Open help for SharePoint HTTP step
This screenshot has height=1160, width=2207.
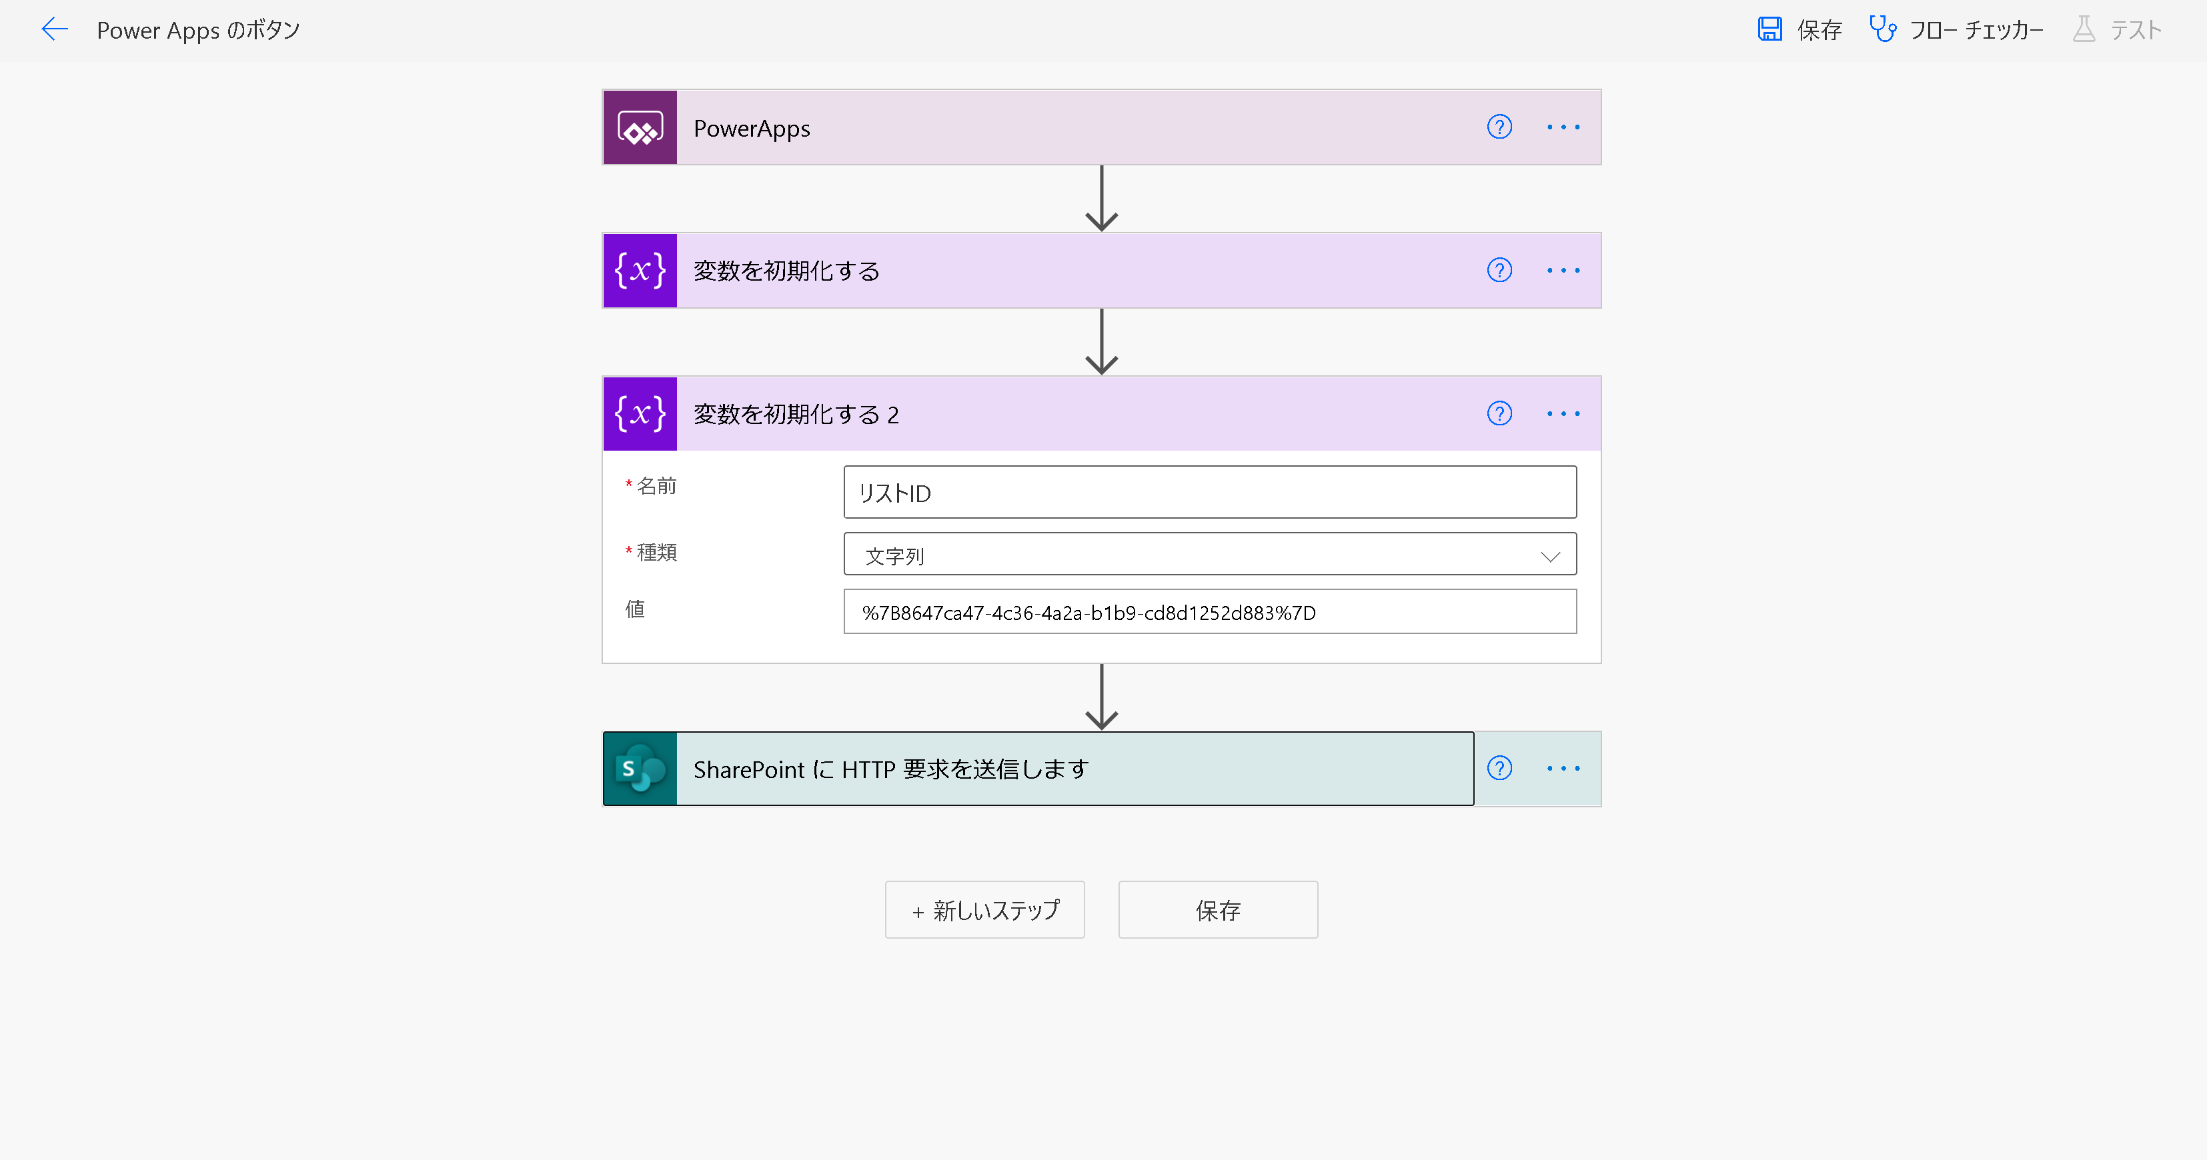click(x=1499, y=769)
